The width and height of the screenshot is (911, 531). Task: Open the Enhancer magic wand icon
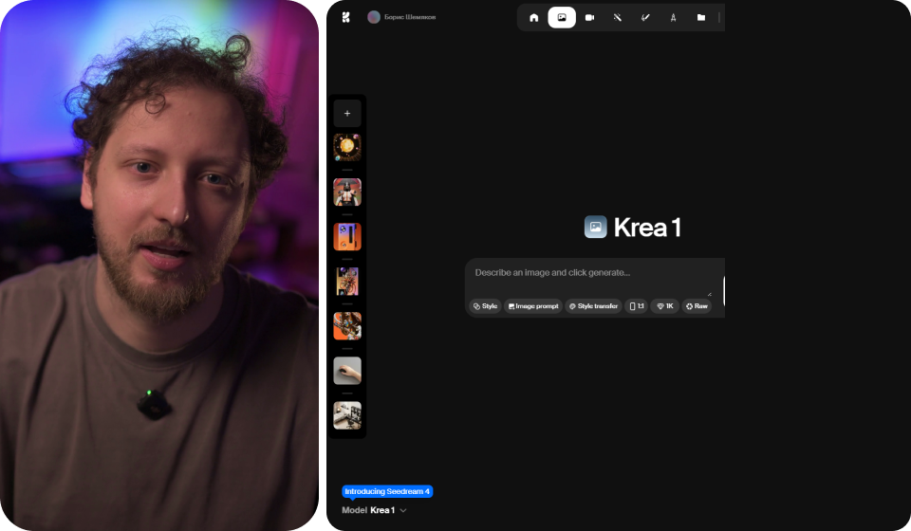[618, 18]
